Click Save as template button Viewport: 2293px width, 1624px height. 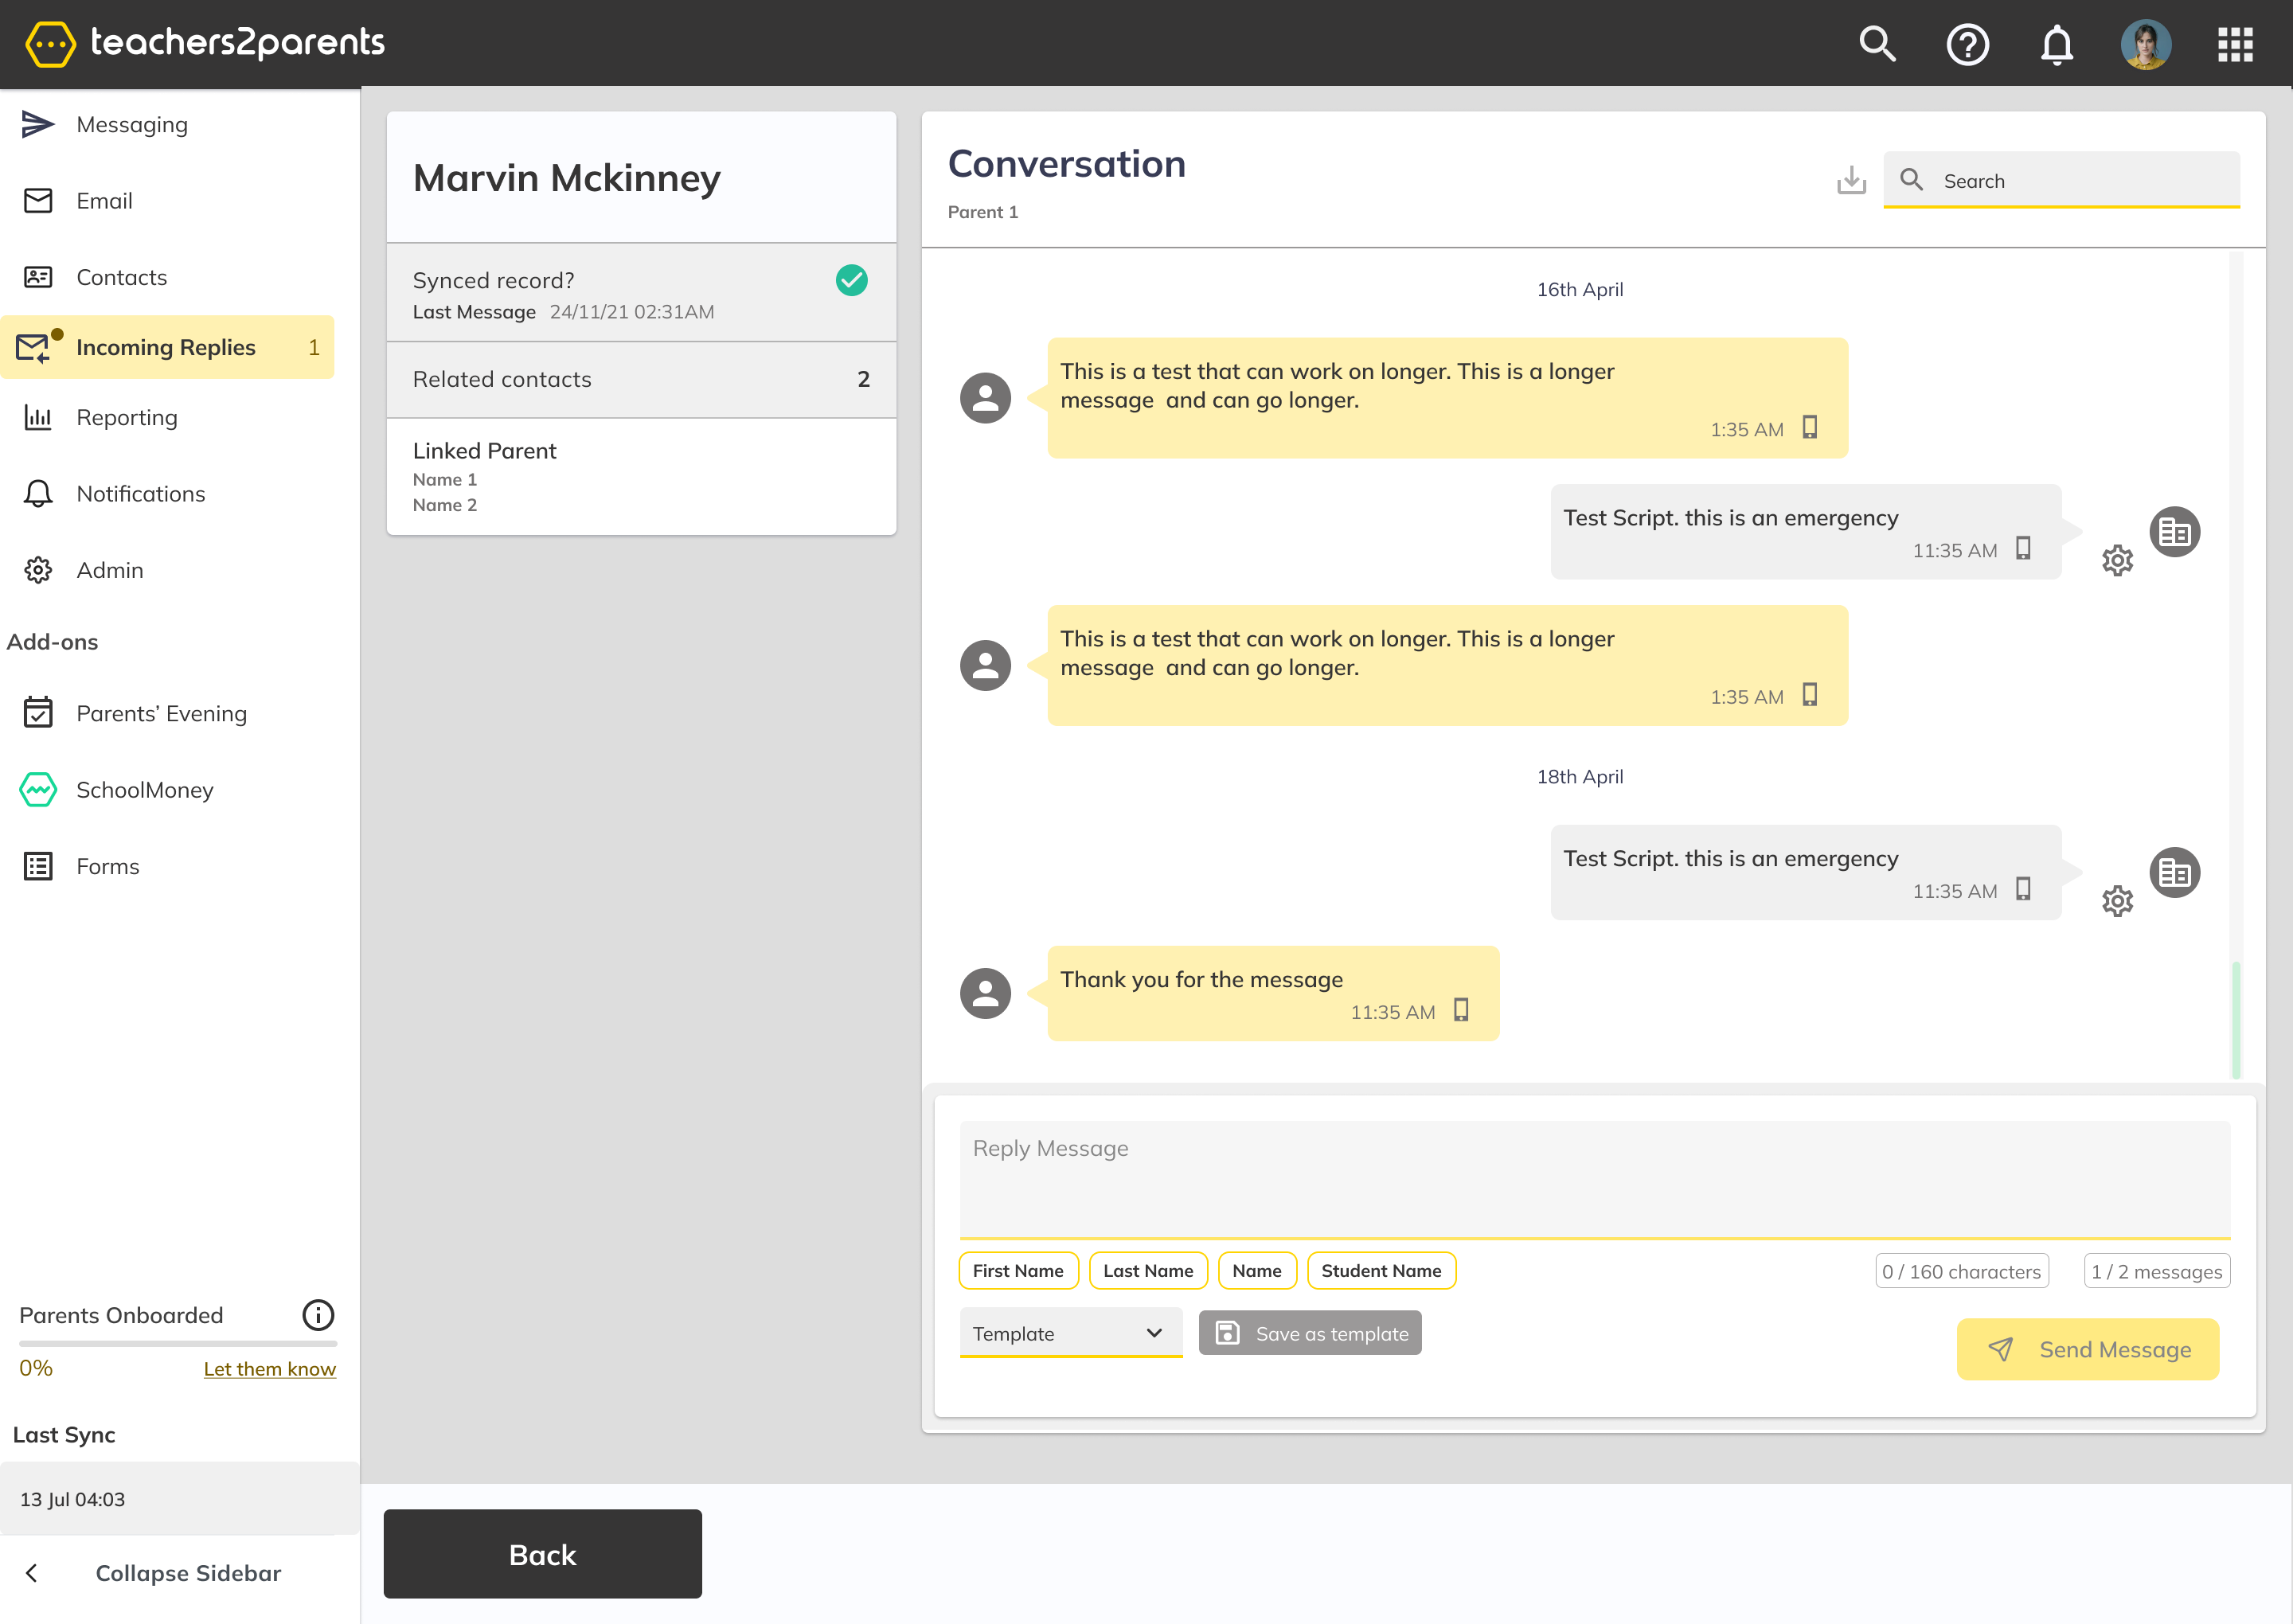pos(1310,1333)
